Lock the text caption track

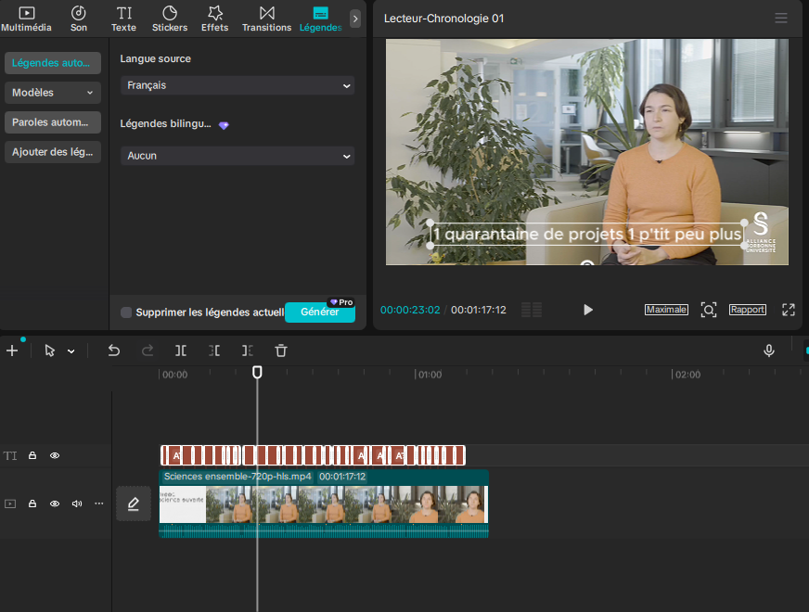click(32, 455)
